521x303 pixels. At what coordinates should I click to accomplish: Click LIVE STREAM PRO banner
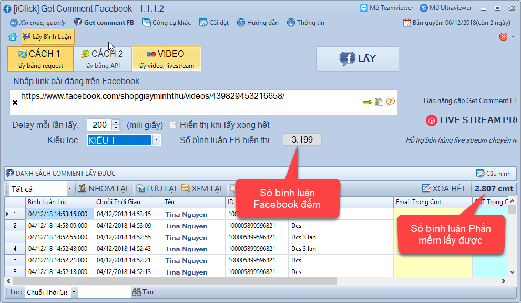[x=471, y=120]
